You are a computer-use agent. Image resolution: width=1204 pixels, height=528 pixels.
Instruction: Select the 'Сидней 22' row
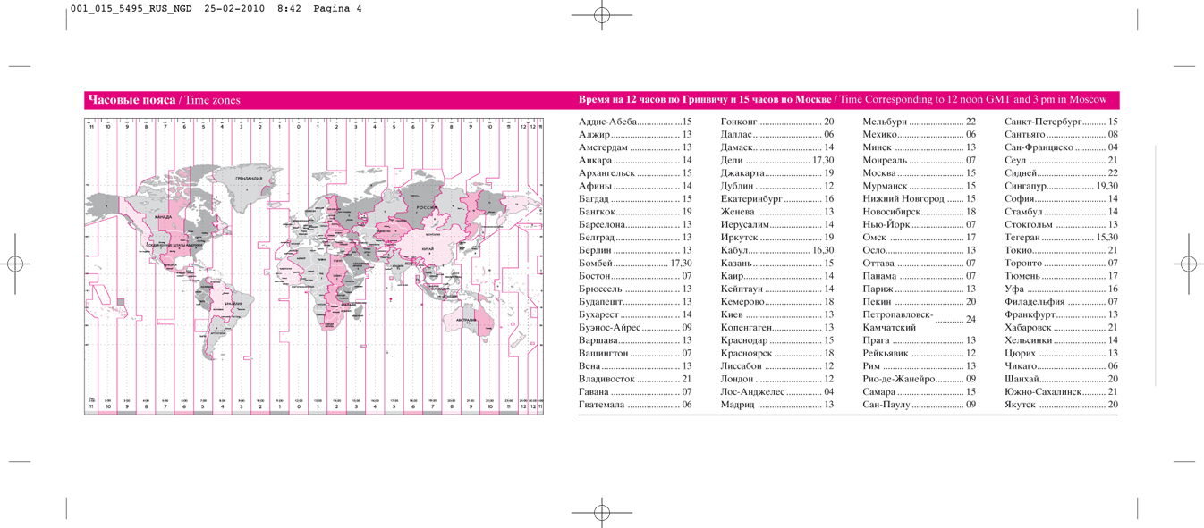point(1062,173)
